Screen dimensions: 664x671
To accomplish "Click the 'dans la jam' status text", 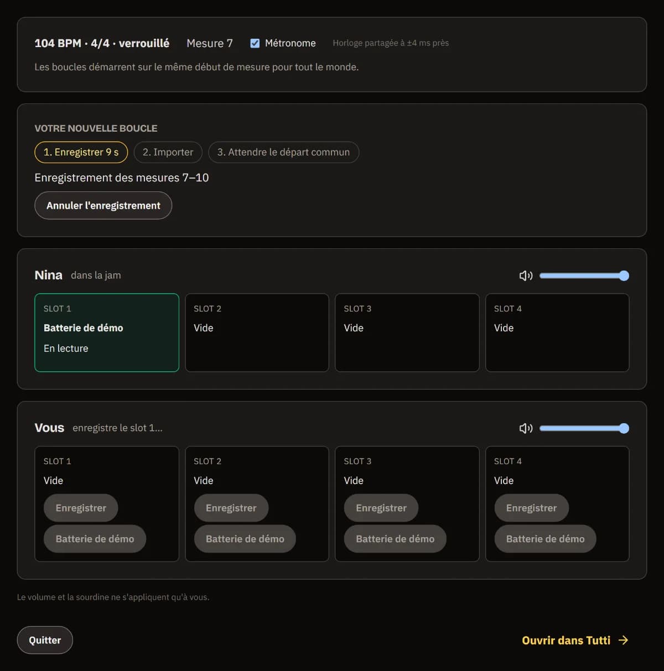I will coord(96,275).
